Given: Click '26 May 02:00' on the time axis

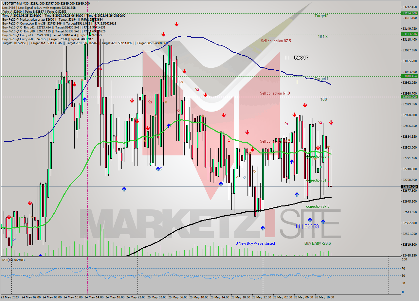Looking at the screenshot, I should coord(282,297).
